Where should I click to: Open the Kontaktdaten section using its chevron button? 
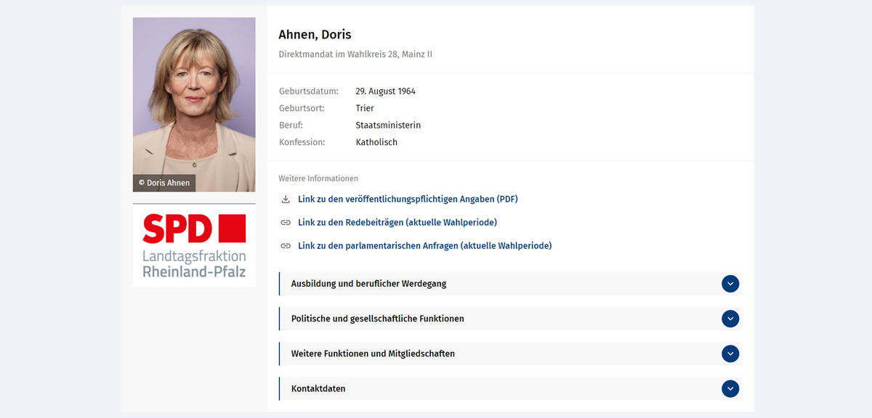pos(730,388)
